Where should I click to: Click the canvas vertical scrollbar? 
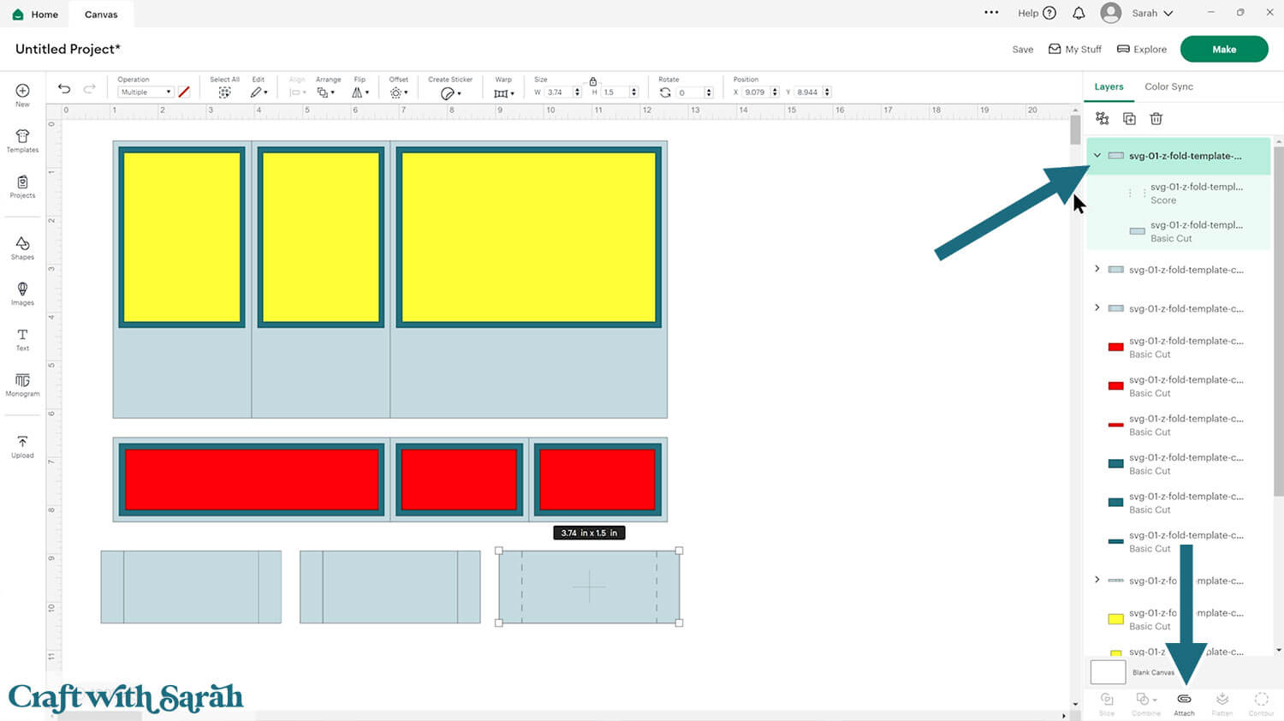(x=1075, y=131)
